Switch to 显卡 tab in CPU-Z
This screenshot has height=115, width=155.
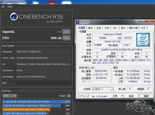pos(123,28)
